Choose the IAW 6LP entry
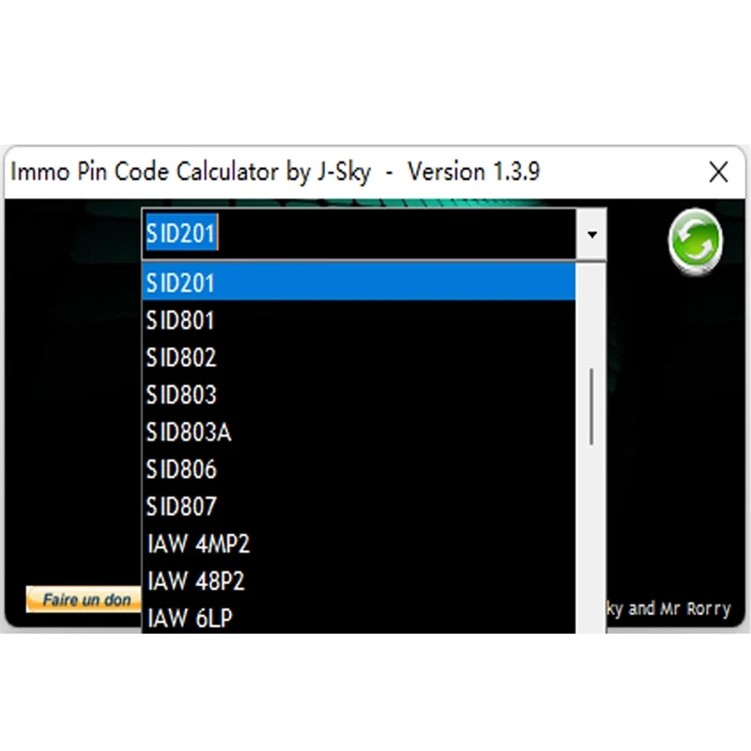This screenshot has width=751, height=751. pyautogui.click(x=360, y=618)
